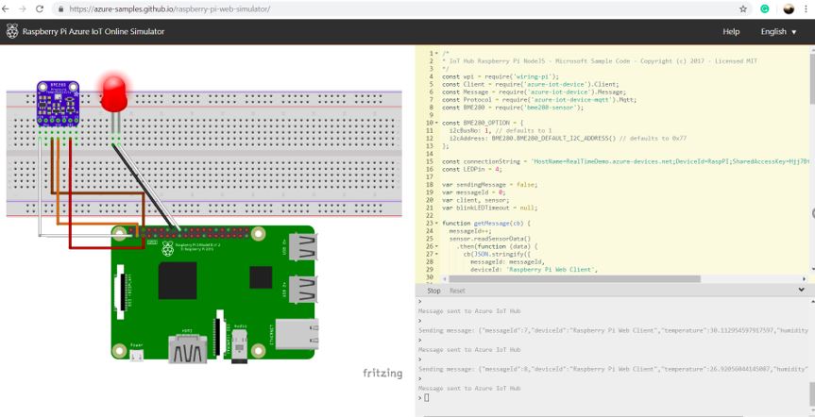Viewport: 815px width, 417px height.
Task: Fold the code block at line 1
Action: click(x=436, y=54)
